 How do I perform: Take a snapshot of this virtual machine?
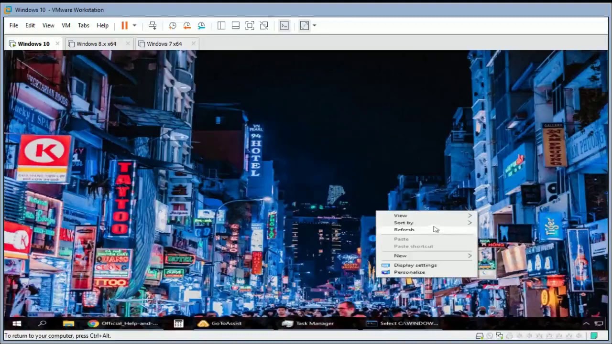click(173, 25)
